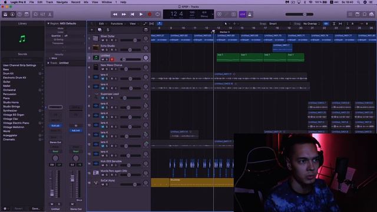Click the Rewind transport button
This screenshot has height=212, width=377.
115,14
